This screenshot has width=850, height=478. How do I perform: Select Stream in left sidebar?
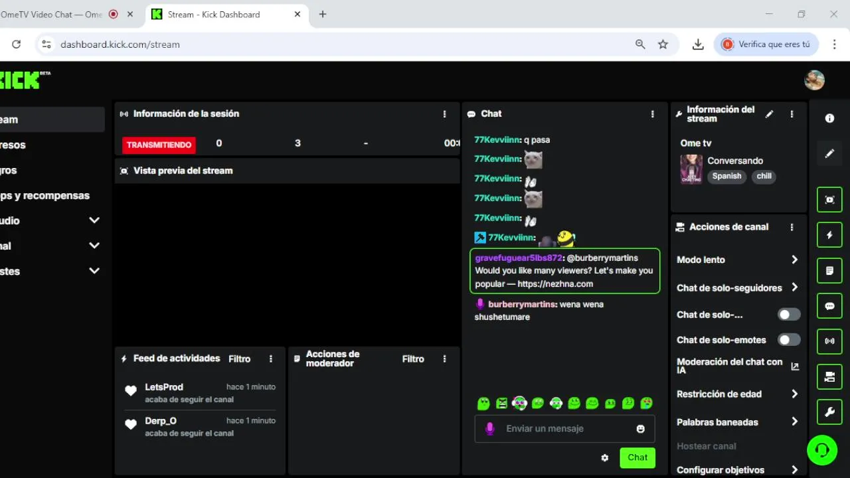point(52,119)
